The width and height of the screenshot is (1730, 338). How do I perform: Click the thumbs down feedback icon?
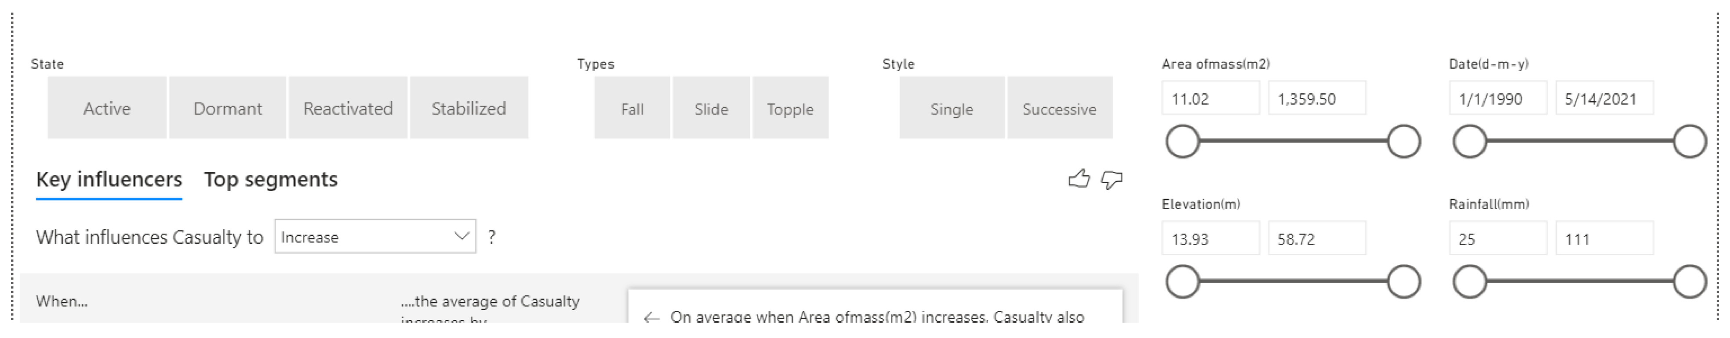click(1112, 179)
